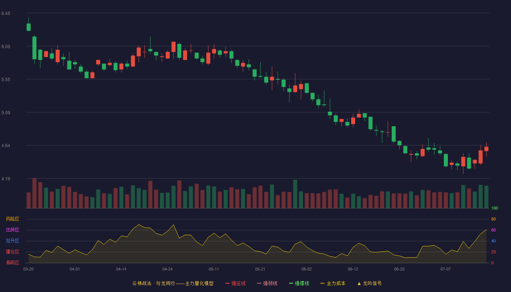The width and height of the screenshot is (511, 292).
Task: Toggle the 主力成本 legend entry
Action: coord(333,283)
